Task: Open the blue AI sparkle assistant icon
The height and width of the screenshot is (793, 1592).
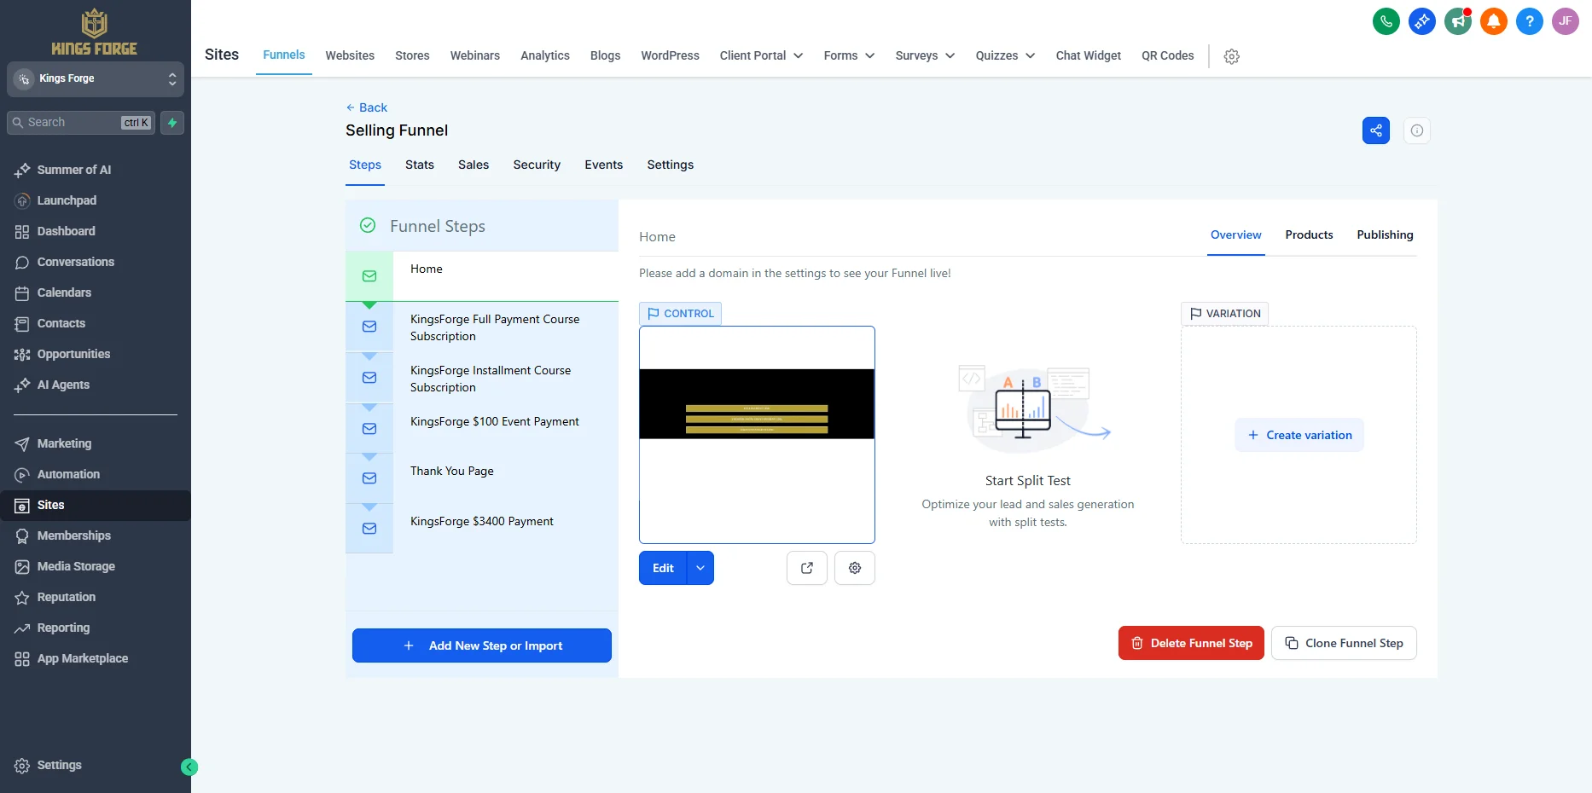Action: (x=1422, y=21)
